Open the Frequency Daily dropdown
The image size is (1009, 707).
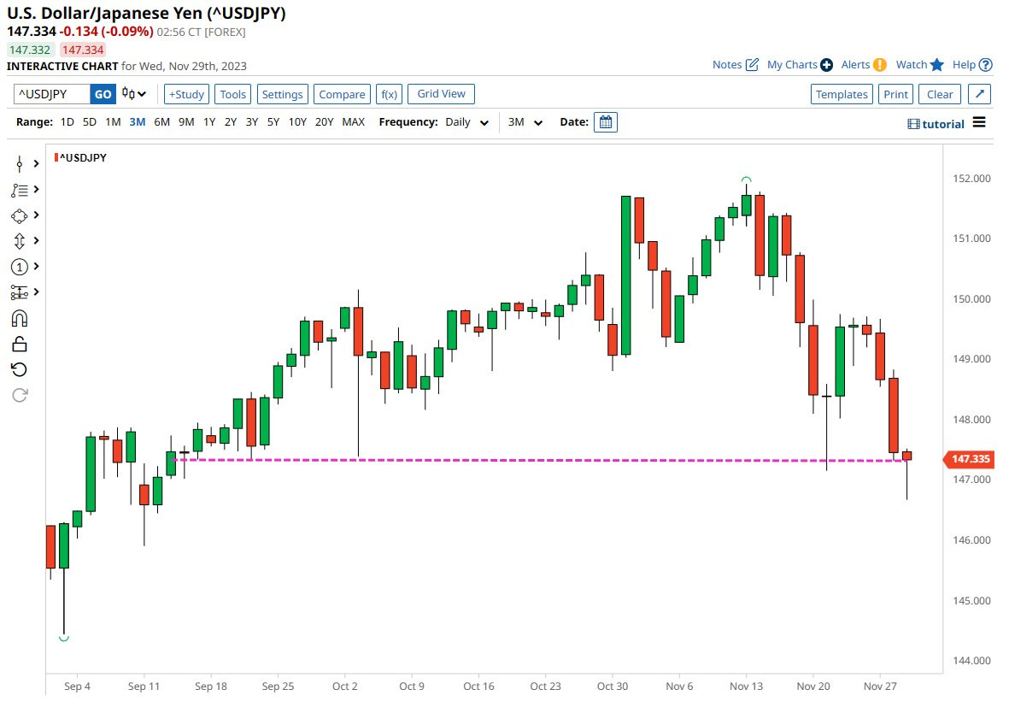(466, 122)
